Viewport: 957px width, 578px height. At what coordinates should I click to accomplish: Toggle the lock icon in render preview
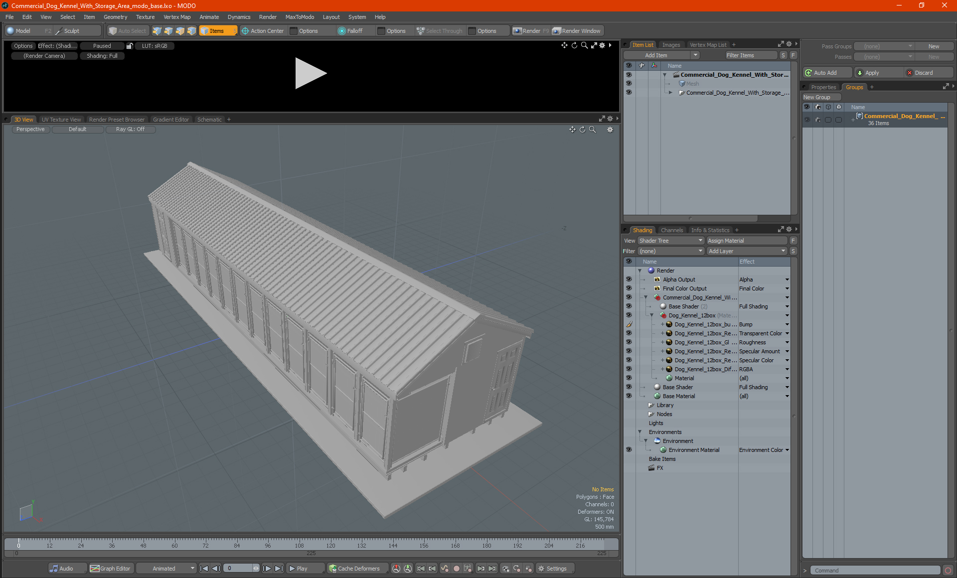coord(130,46)
